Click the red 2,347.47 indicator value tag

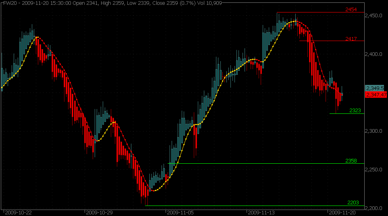tap(376, 95)
